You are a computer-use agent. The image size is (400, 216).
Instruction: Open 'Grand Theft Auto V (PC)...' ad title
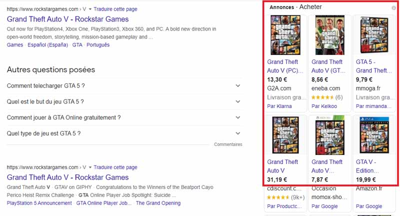[x=285, y=66]
